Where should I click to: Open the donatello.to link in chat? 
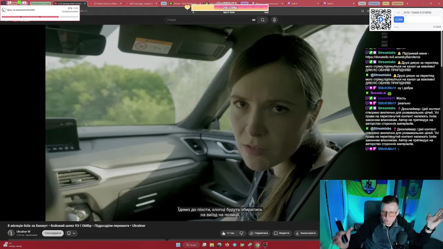tap(392, 57)
